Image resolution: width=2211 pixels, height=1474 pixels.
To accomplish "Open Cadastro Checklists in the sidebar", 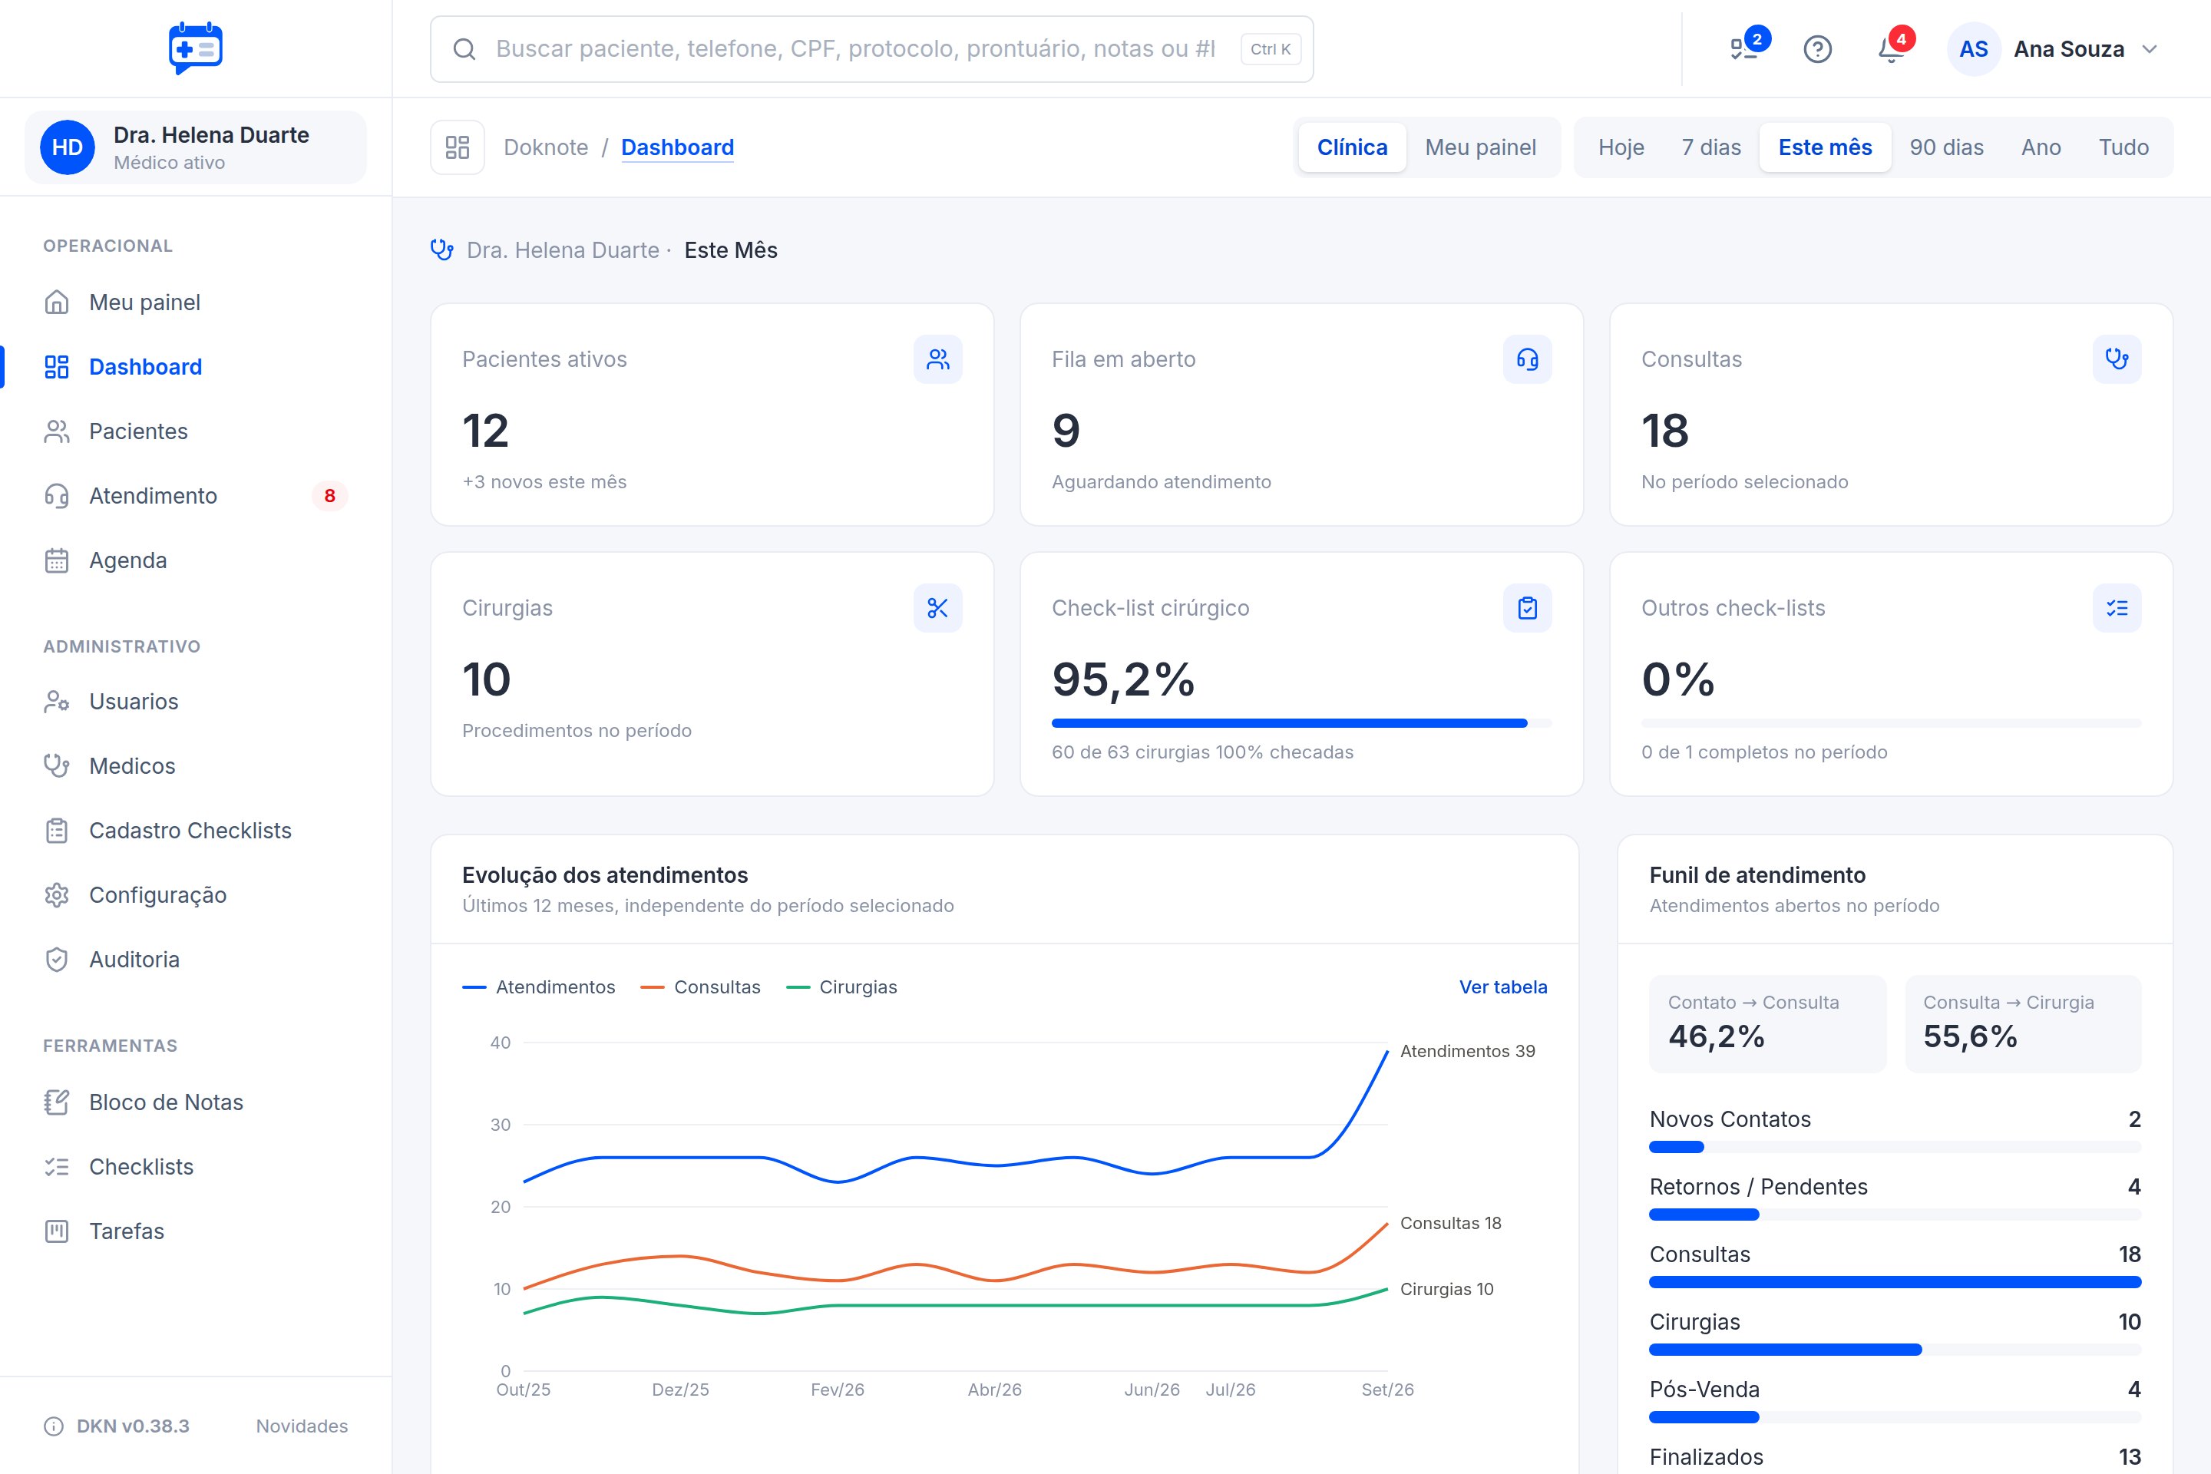I will tap(196, 831).
